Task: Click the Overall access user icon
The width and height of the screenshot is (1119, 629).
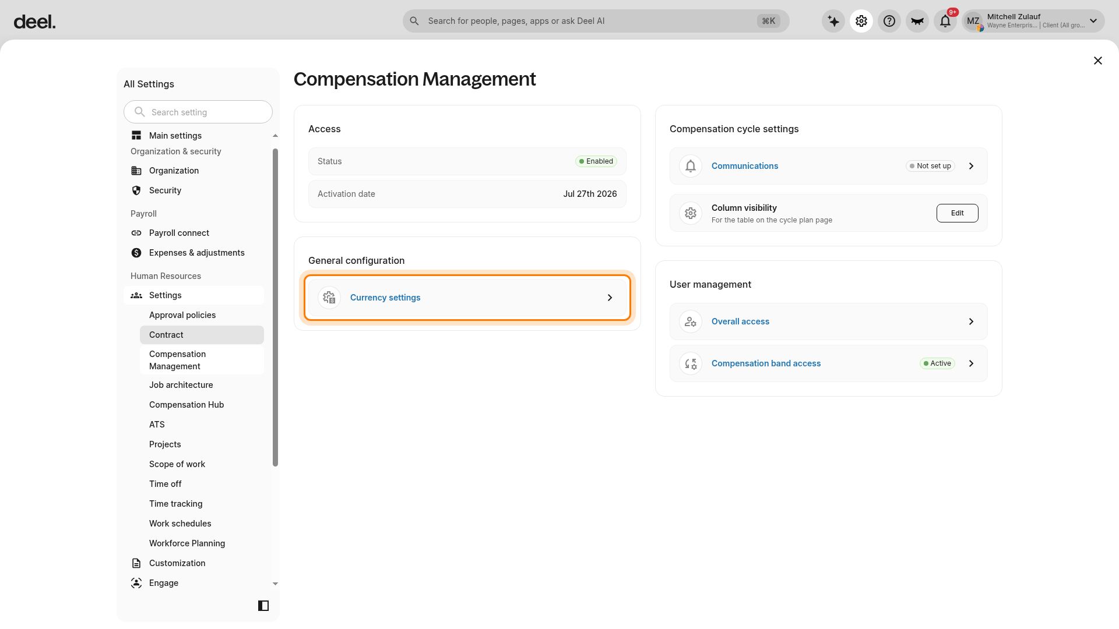Action: (691, 321)
